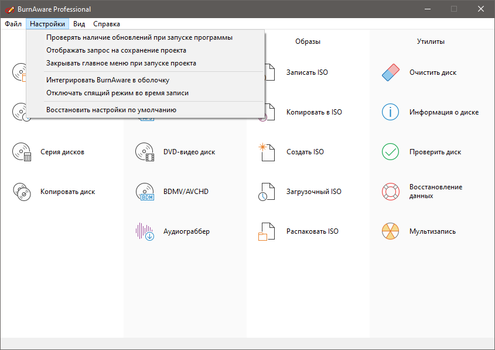Click the Аудиограббер waveform icon
Screen dimensions: 495x350
pyautogui.click(x=145, y=231)
